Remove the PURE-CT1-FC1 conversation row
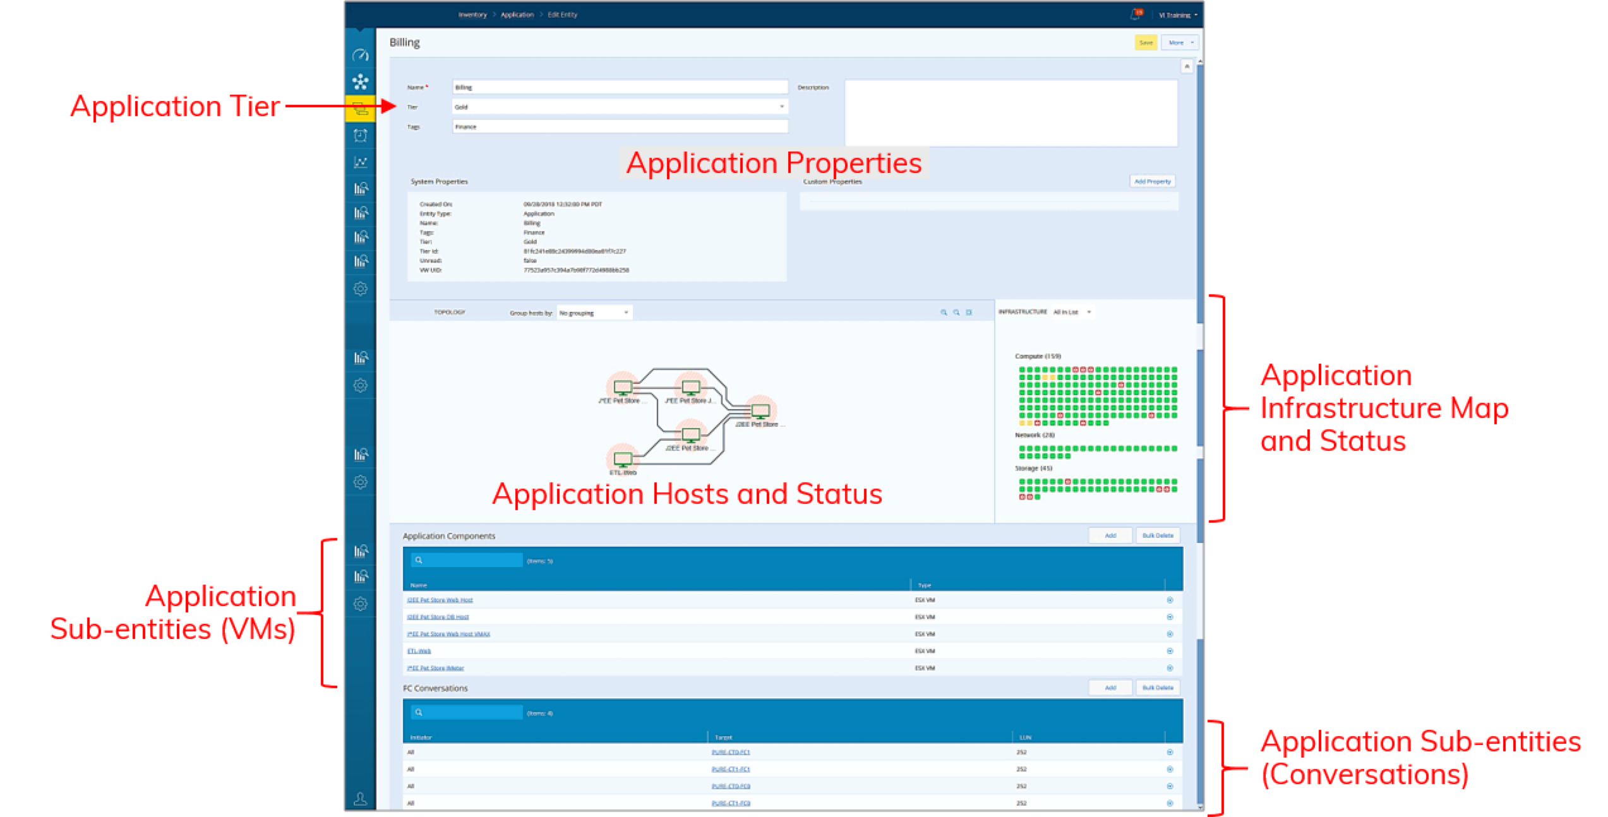Screen dimensions: 1608x817 point(1170,769)
